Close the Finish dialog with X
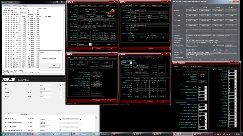This screenshot has height=136, width=243. click(x=58, y=52)
